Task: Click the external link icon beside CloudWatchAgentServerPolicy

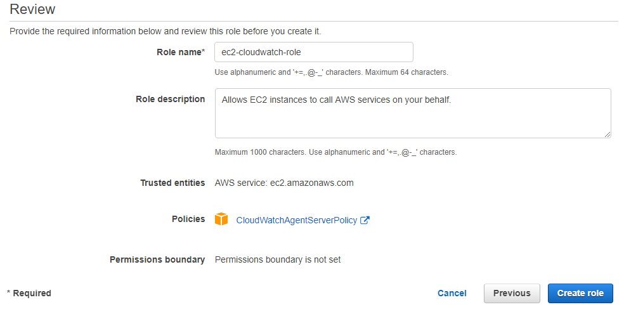Action: point(365,220)
